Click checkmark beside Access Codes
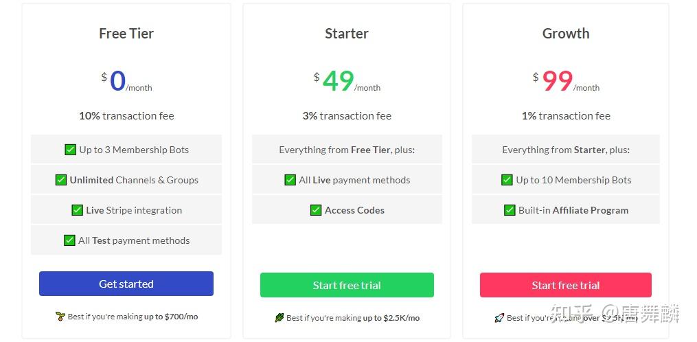 click(x=316, y=210)
